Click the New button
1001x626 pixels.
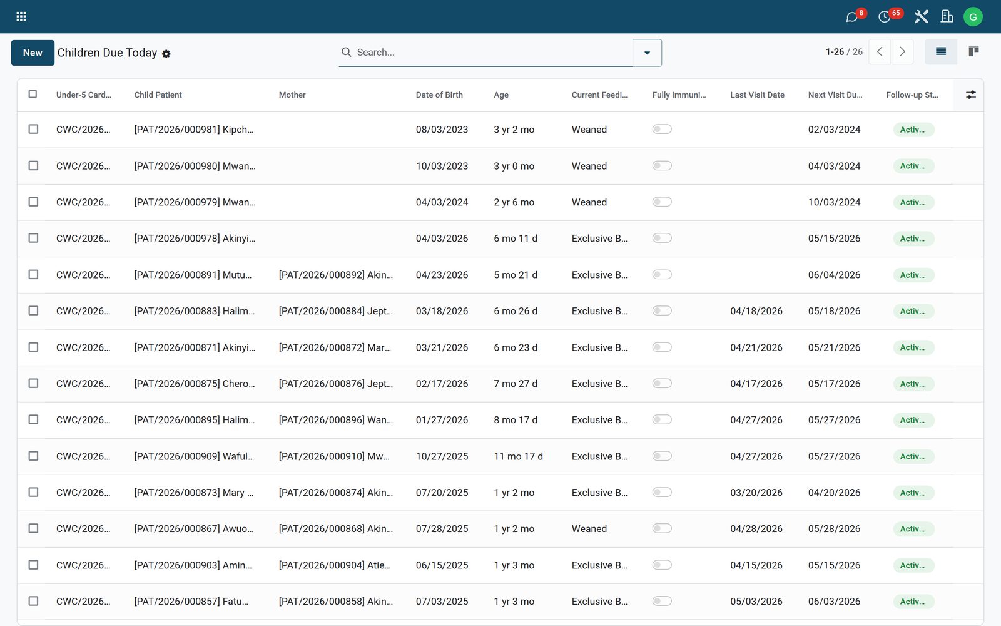pyautogui.click(x=33, y=53)
